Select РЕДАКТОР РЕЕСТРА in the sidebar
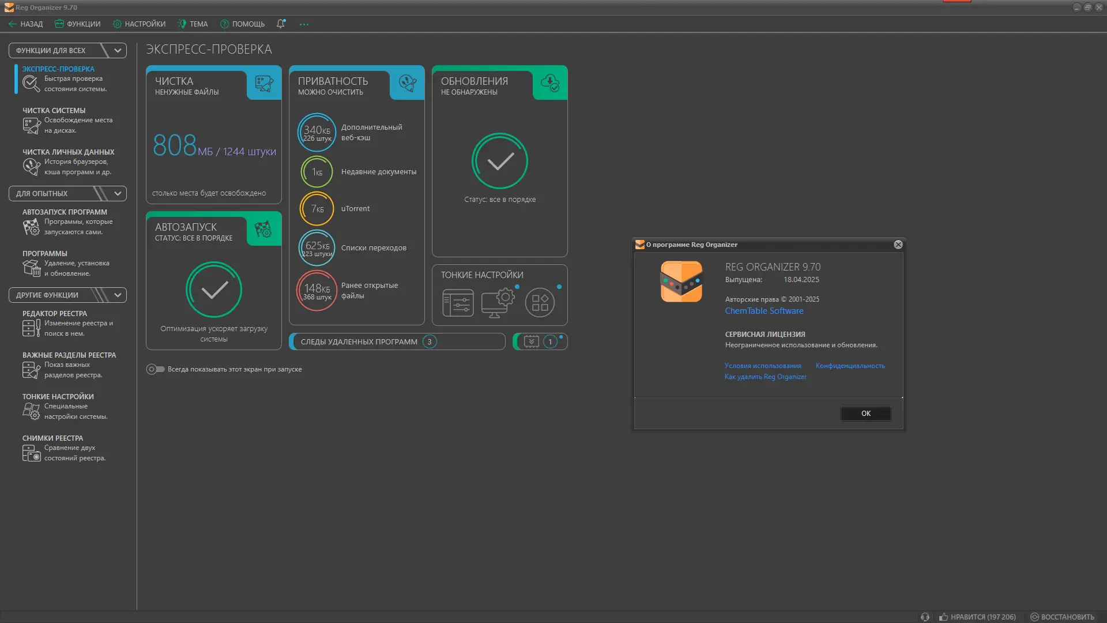 tap(55, 314)
